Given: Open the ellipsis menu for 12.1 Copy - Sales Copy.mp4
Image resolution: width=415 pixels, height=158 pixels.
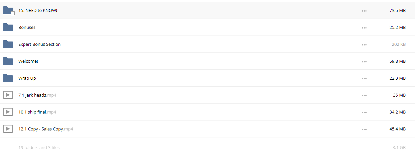Looking at the screenshot, I should click(x=364, y=129).
